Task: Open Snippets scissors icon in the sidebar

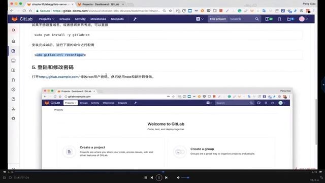Action: click(x=14, y=109)
